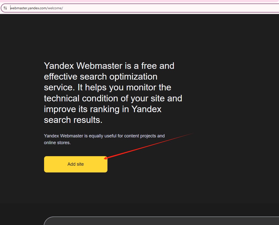Click the line 'technical condition of your site and'
Image resolution: width=279 pixels, height=225 pixels.
pyautogui.click(x=113, y=98)
